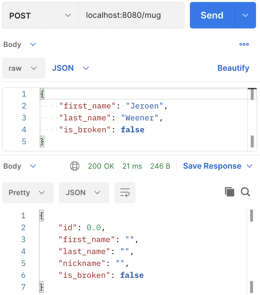Collapse the request opening brace on line 1
The height and width of the screenshot is (295, 260).
tap(42, 94)
